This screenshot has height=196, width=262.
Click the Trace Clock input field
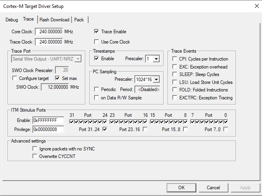point(49,42)
